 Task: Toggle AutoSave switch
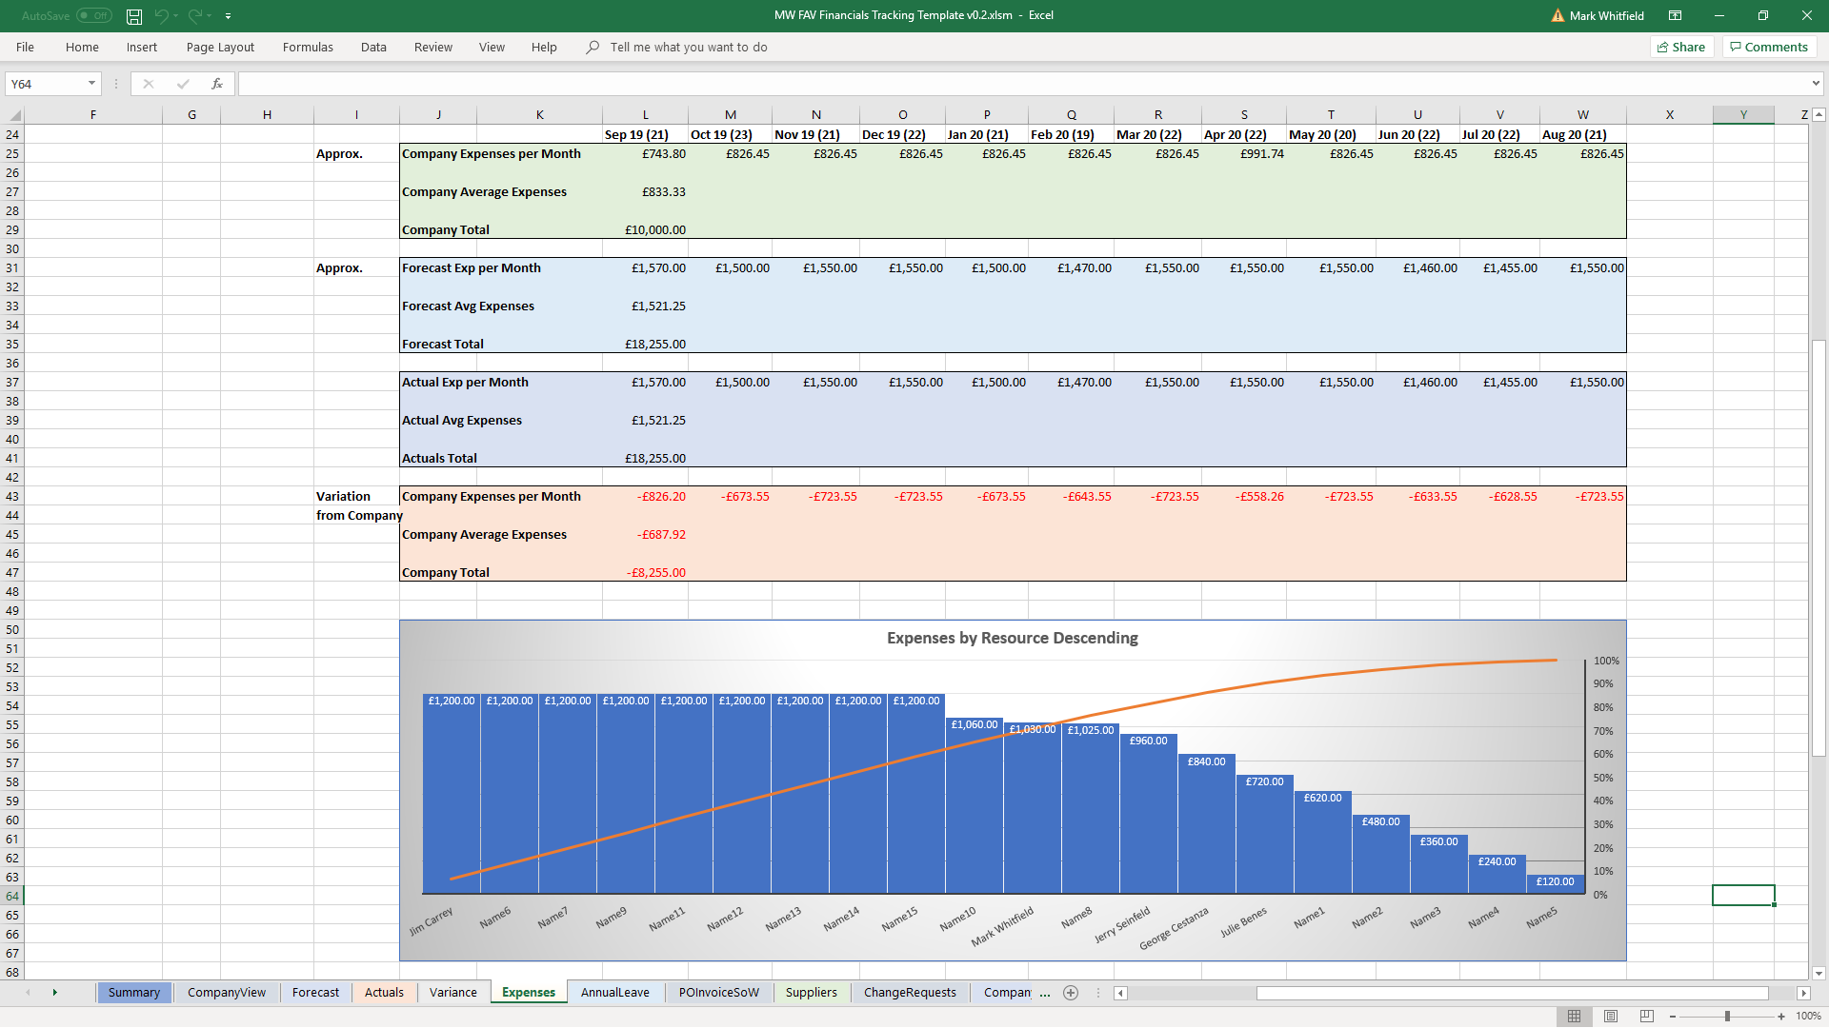[93, 16]
